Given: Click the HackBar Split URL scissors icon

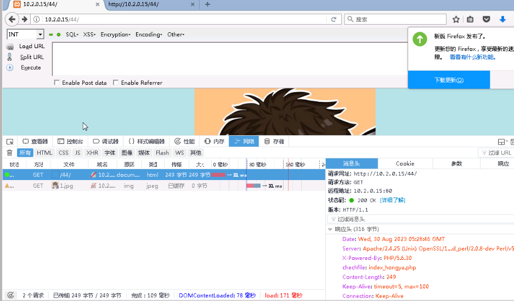Looking at the screenshot, I should [x=10, y=57].
